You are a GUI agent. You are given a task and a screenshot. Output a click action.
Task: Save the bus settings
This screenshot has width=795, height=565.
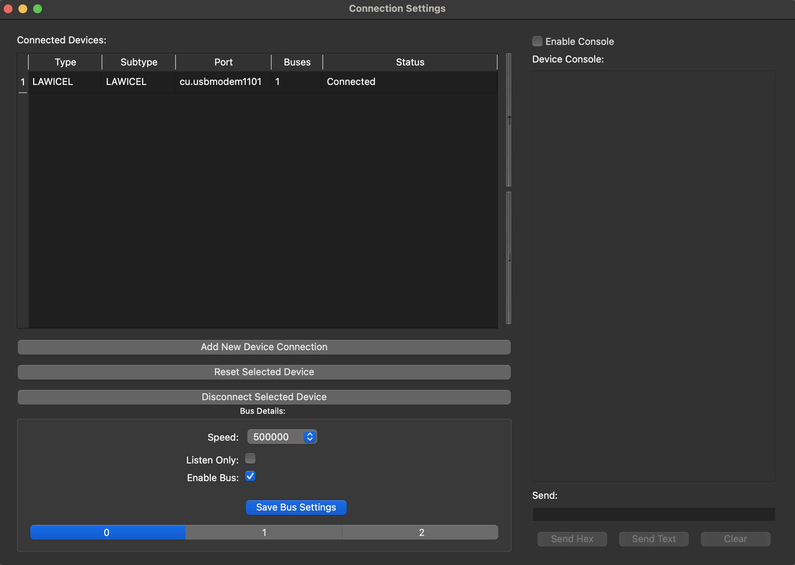pos(296,507)
